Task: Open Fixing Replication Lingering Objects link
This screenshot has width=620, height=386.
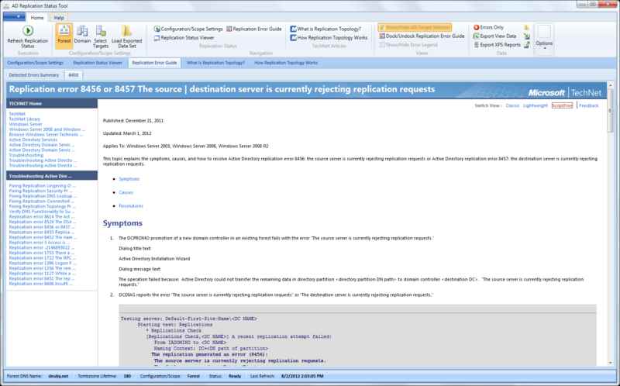Action: [42, 186]
